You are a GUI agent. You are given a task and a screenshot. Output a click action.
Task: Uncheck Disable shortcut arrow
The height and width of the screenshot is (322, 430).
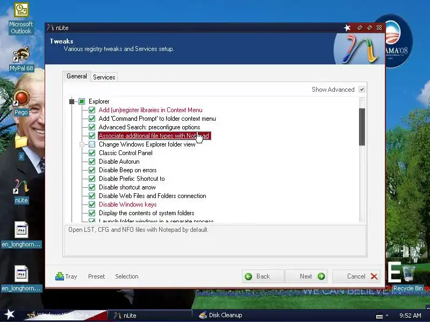92,187
